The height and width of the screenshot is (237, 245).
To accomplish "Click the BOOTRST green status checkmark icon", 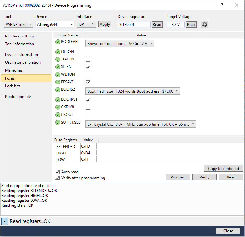I will (x=58, y=100).
